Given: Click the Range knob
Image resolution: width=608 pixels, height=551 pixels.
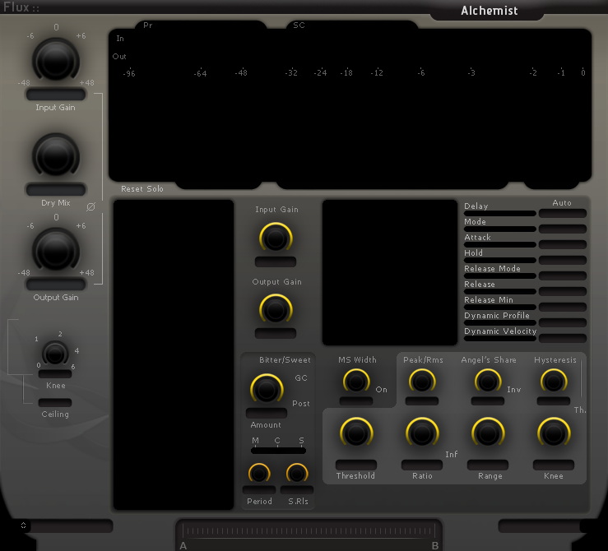Looking at the screenshot, I should (488, 433).
